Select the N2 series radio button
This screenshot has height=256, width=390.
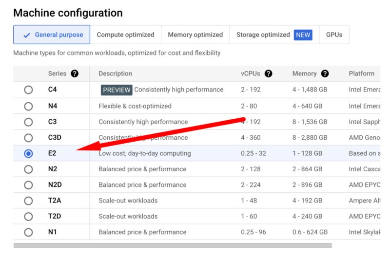pos(28,169)
